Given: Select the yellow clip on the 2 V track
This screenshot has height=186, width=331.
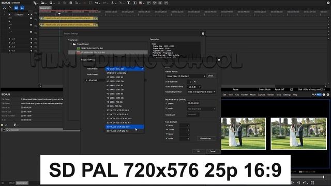Looking at the screenshot, I should click(69, 19).
